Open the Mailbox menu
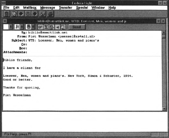This screenshot has width=169, height=138. [30, 8]
